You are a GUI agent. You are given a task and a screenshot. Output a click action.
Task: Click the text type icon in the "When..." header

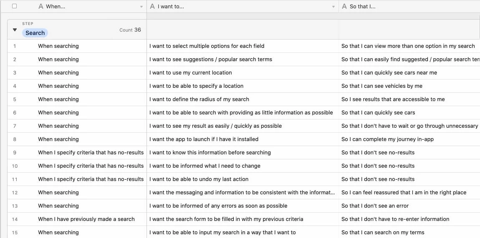pyautogui.click(x=41, y=6)
